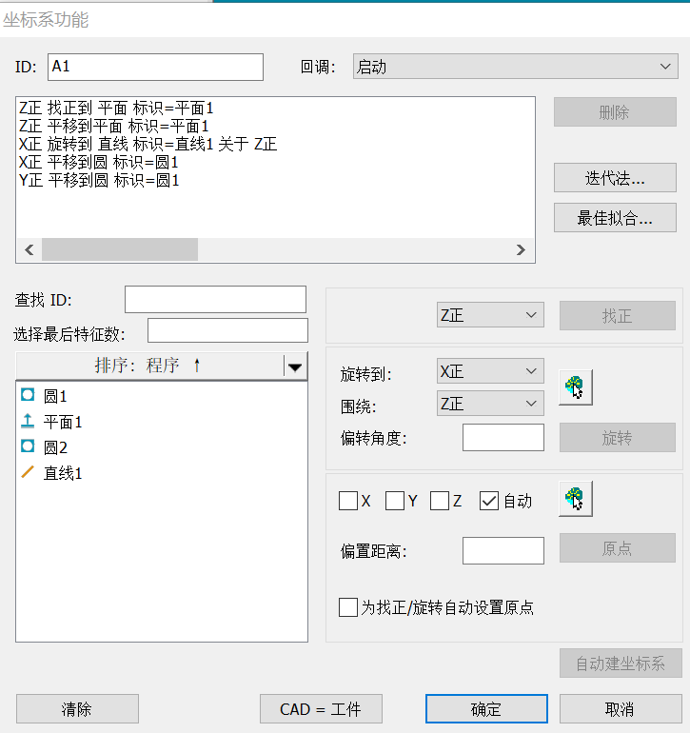Open the 围绕 axis dropdown

tap(489, 405)
